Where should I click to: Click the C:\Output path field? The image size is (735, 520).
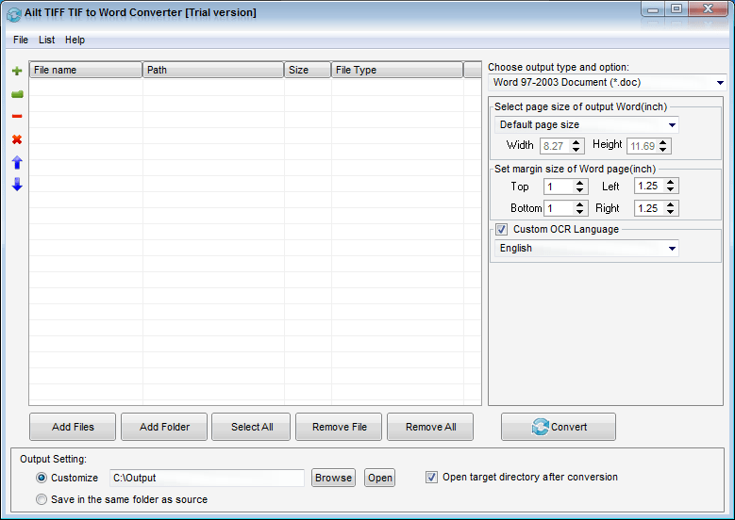click(x=207, y=478)
